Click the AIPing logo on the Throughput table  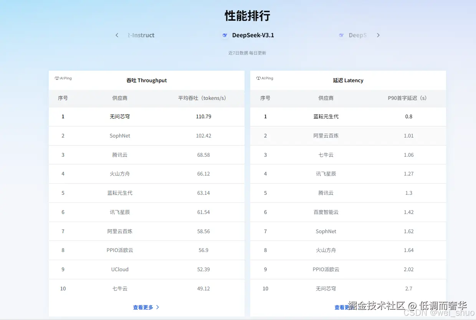click(x=63, y=78)
